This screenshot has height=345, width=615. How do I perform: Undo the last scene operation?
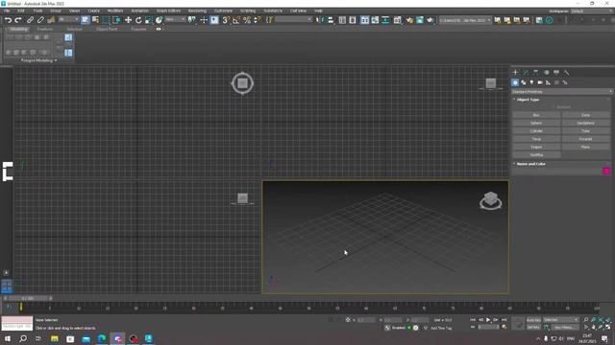pos(8,20)
